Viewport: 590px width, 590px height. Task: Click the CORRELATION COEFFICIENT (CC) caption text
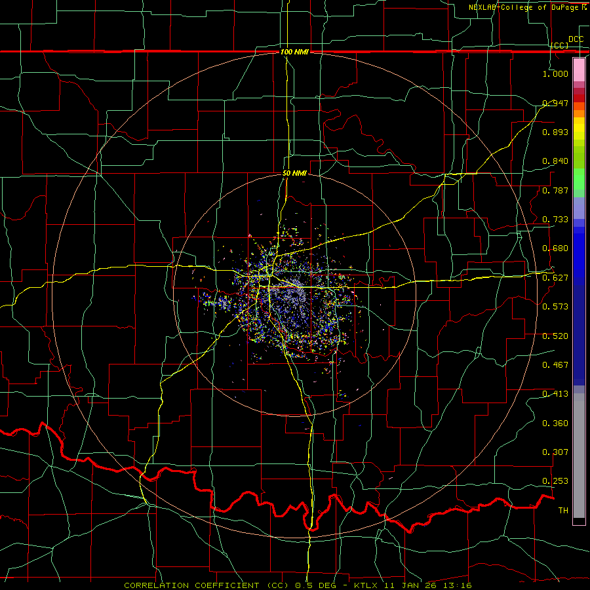[x=206, y=585]
